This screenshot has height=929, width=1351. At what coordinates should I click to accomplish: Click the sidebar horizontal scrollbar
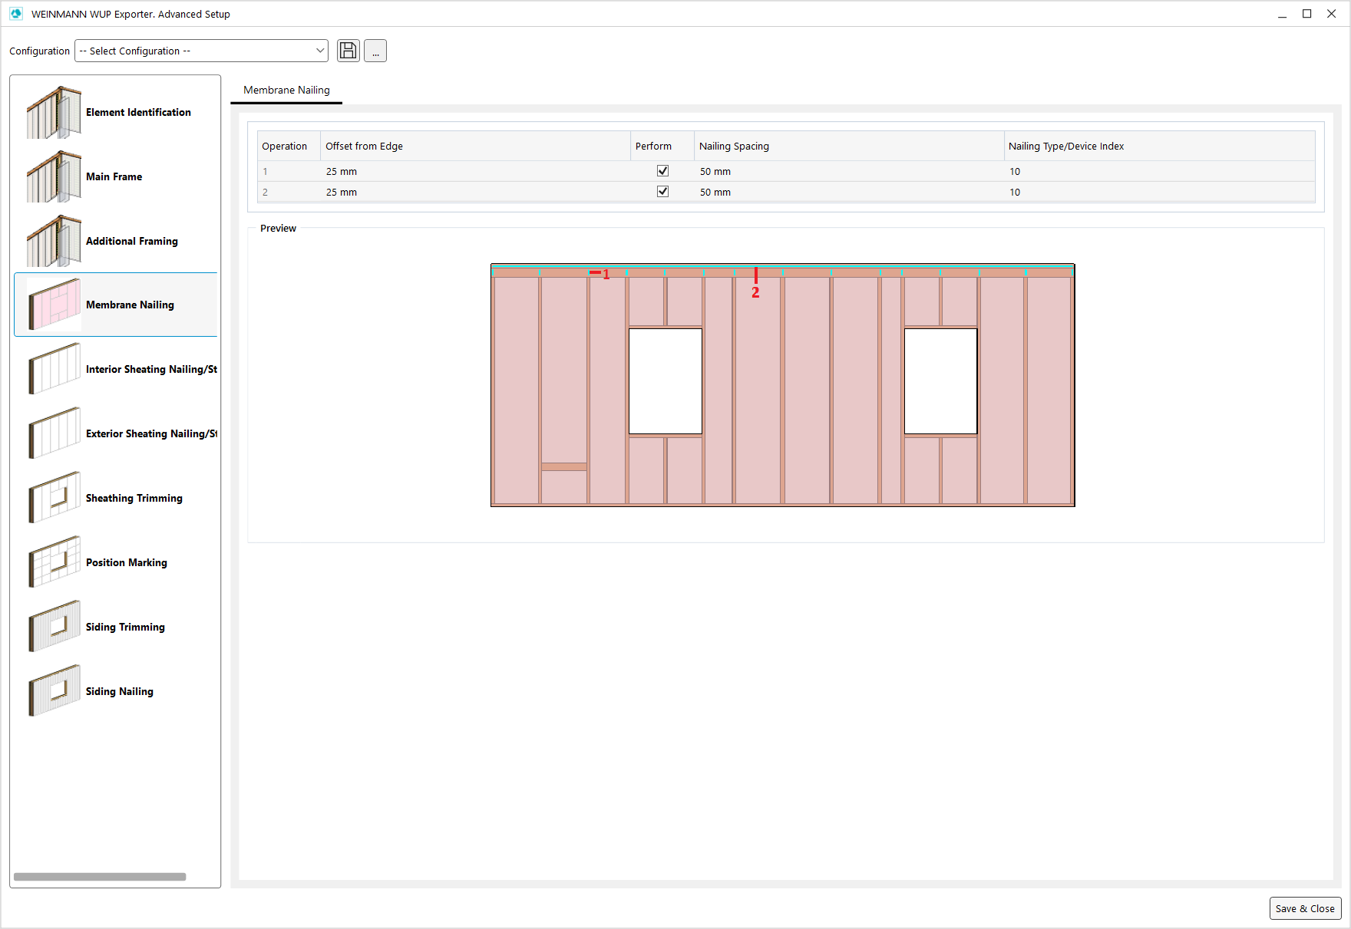pos(100,877)
